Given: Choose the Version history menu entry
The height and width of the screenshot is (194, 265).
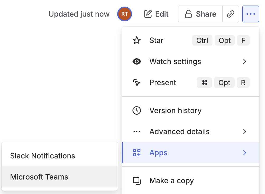Looking at the screenshot, I should [x=175, y=110].
